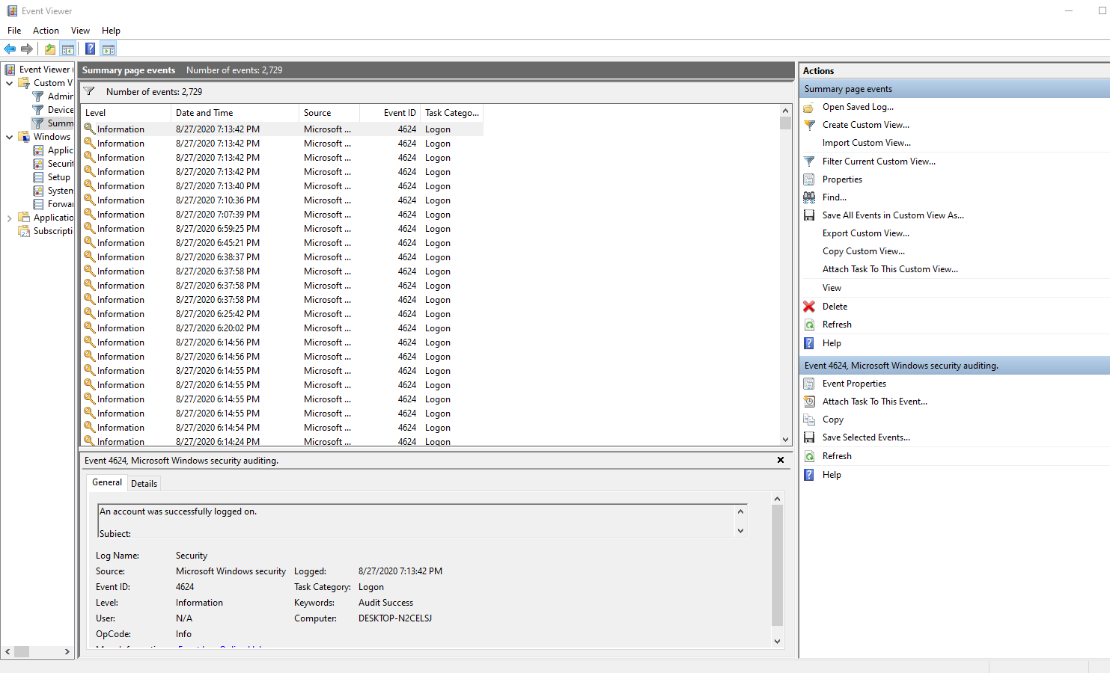Expand the Applications and Services Logs node
Image resolution: width=1110 pixels, height=673 pixels.
[x=9, y=218]
